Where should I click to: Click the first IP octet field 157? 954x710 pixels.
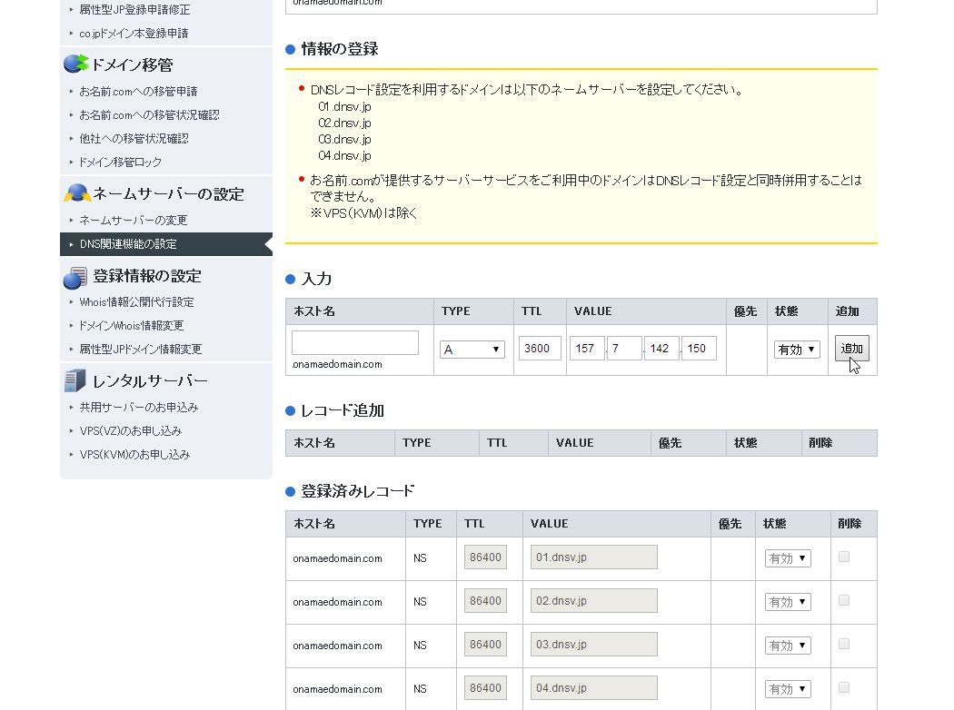(x=587, y=349)
